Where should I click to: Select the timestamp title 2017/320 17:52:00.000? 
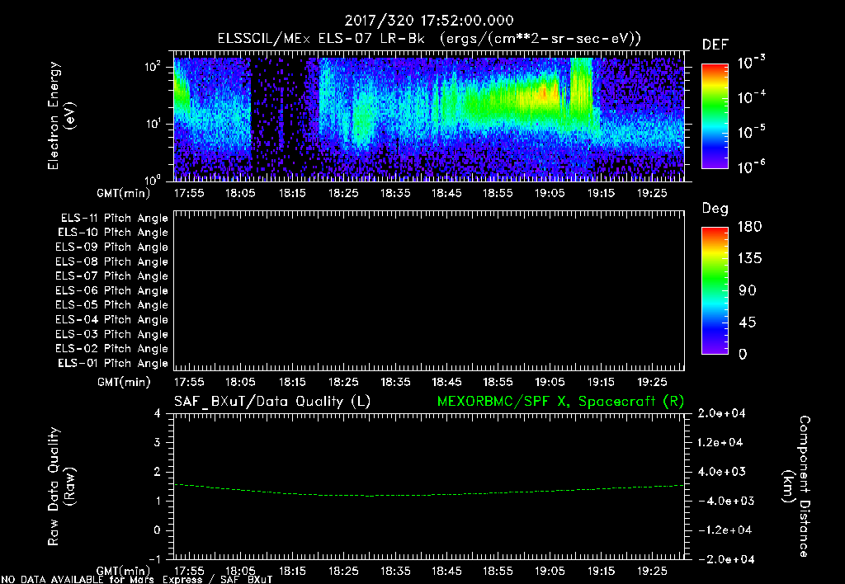click(x=429, y=21)
